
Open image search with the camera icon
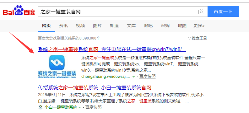pos(201,12)
